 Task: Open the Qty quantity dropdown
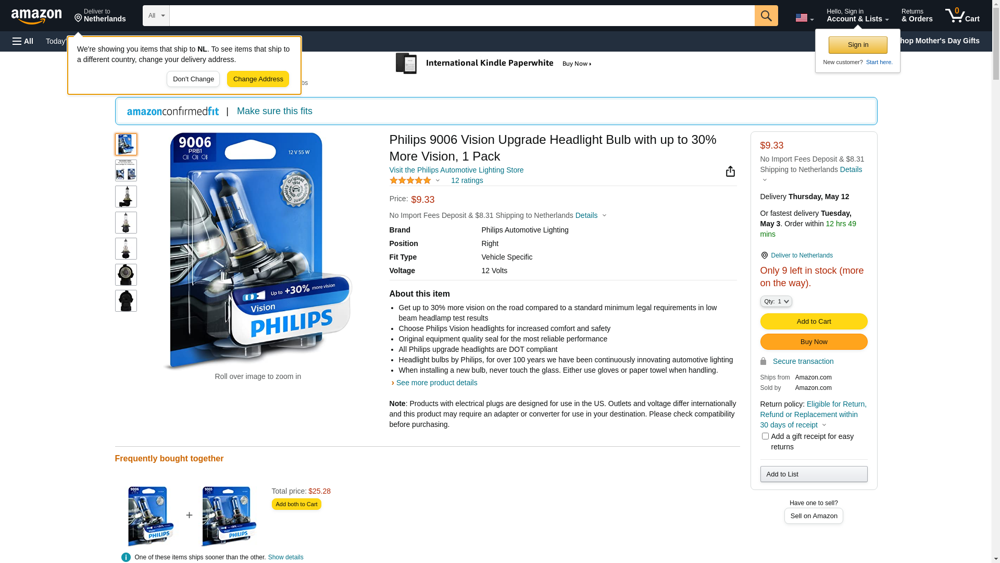(776, 301)
